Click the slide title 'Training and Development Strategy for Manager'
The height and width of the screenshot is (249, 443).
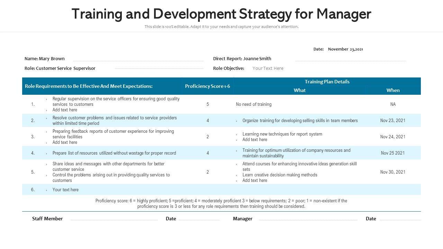point(221,14)
